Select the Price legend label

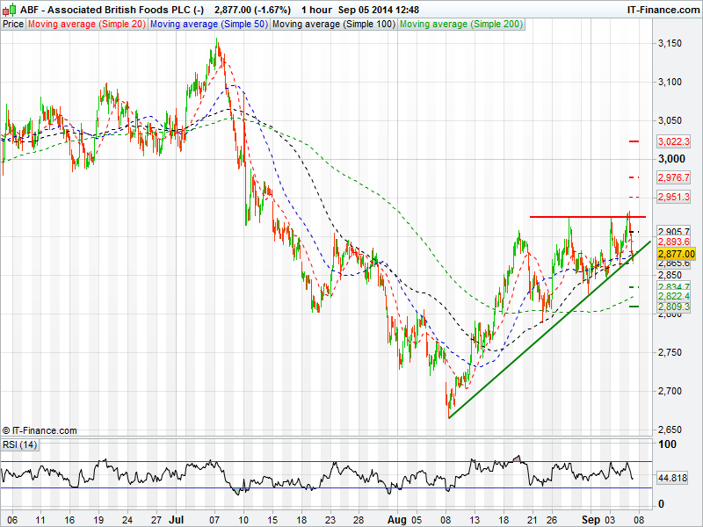tap(13, 24)
